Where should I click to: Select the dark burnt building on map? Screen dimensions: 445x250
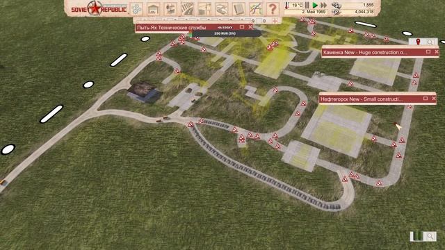point(145,92)
